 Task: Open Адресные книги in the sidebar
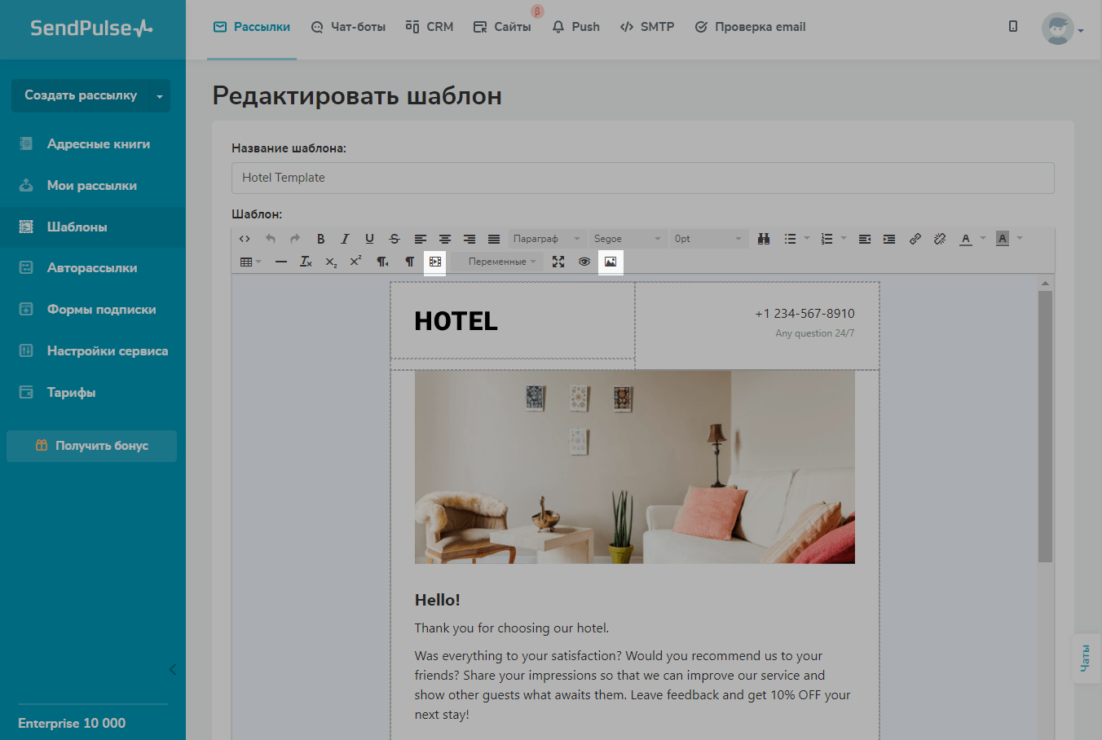click(98, 144)
